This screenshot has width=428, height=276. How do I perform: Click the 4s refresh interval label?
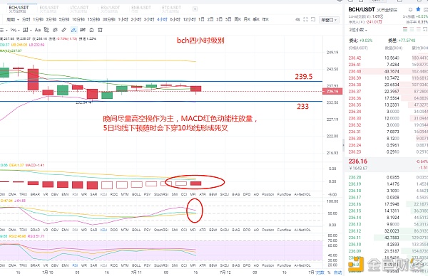click(297, 20)
